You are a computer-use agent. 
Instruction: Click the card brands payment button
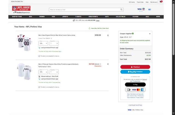pyautogui.click(x=135, y=90)
